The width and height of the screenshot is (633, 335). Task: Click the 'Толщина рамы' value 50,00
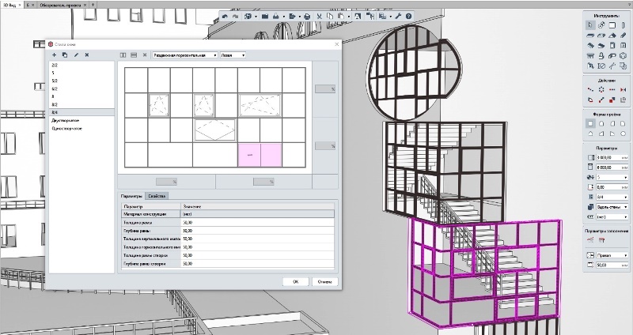258,223
